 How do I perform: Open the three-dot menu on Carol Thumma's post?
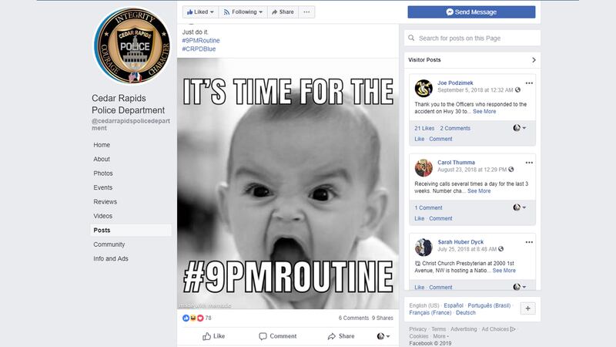pos(529,160)
